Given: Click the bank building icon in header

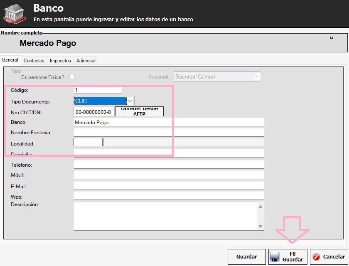Looking at the screenshot, I should click(x=15, y=12).
